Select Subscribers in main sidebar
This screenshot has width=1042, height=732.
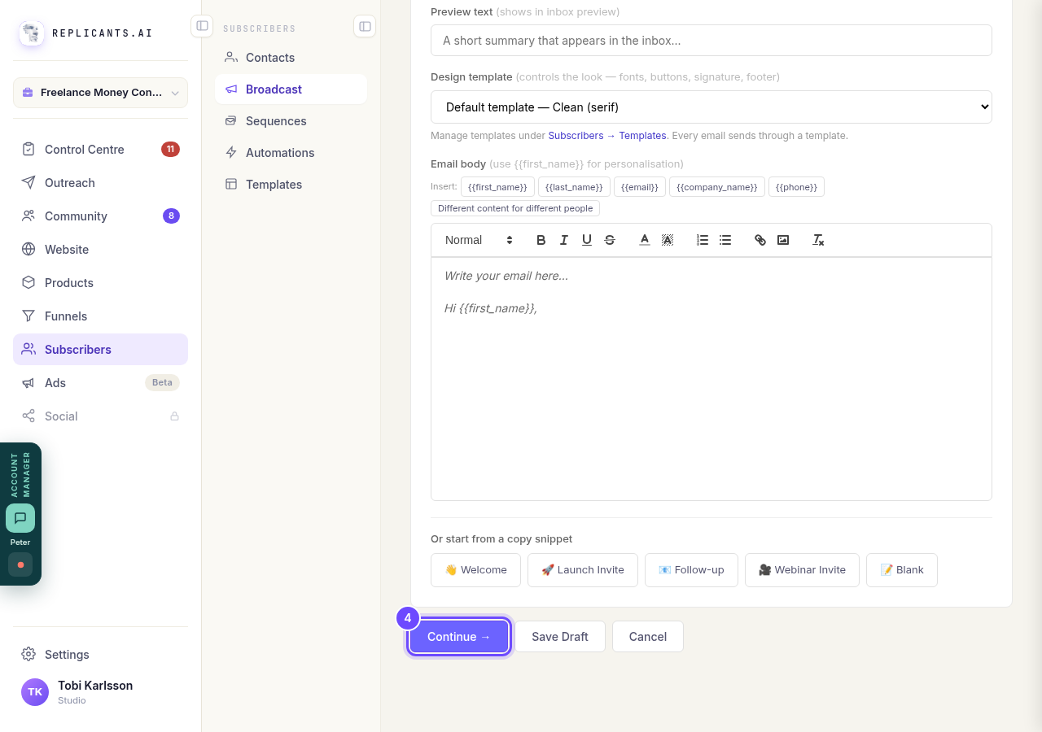pos(100,350)
